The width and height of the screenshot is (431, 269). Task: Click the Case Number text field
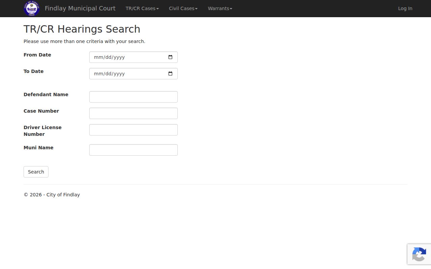[133, 113]
